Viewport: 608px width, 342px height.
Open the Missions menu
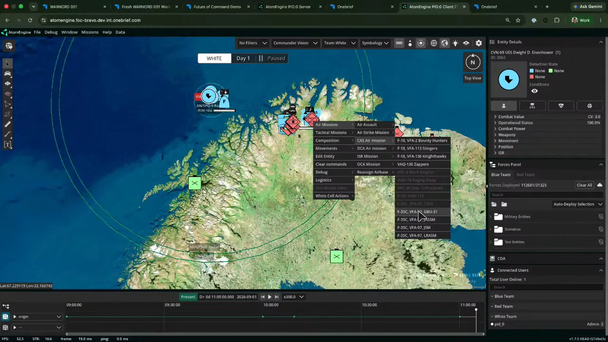pyautogui.click(x=90, y=32)
